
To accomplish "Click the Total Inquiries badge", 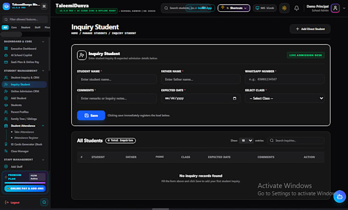I will click(120, 141).
